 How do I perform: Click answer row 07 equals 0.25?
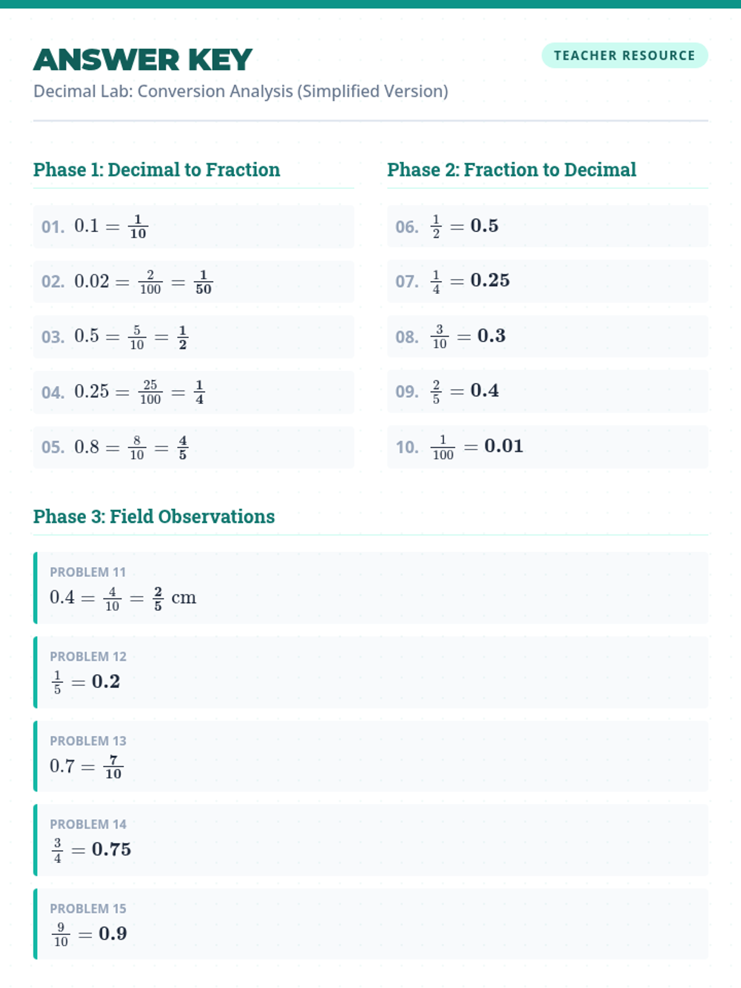[547, 281]
